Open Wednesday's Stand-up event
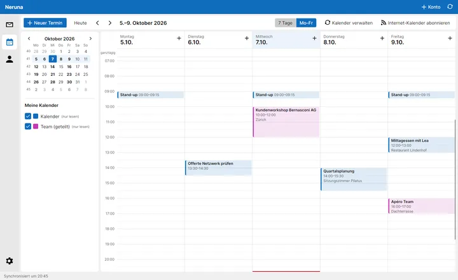 286,95
